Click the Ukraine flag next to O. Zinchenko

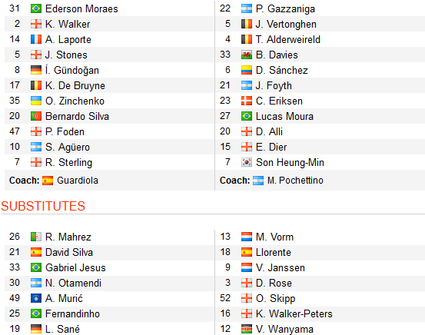pyautogui.click(x=36, y=101)
